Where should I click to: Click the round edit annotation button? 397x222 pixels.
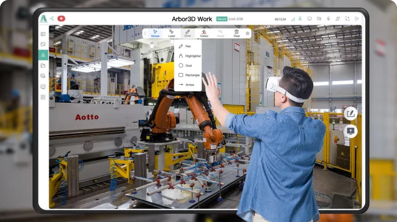pos(350,114)
